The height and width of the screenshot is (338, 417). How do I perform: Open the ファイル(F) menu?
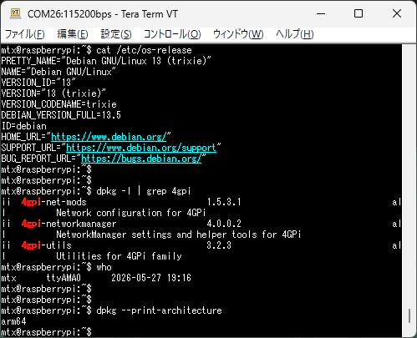pyautogui.click(x=25, y=34)
